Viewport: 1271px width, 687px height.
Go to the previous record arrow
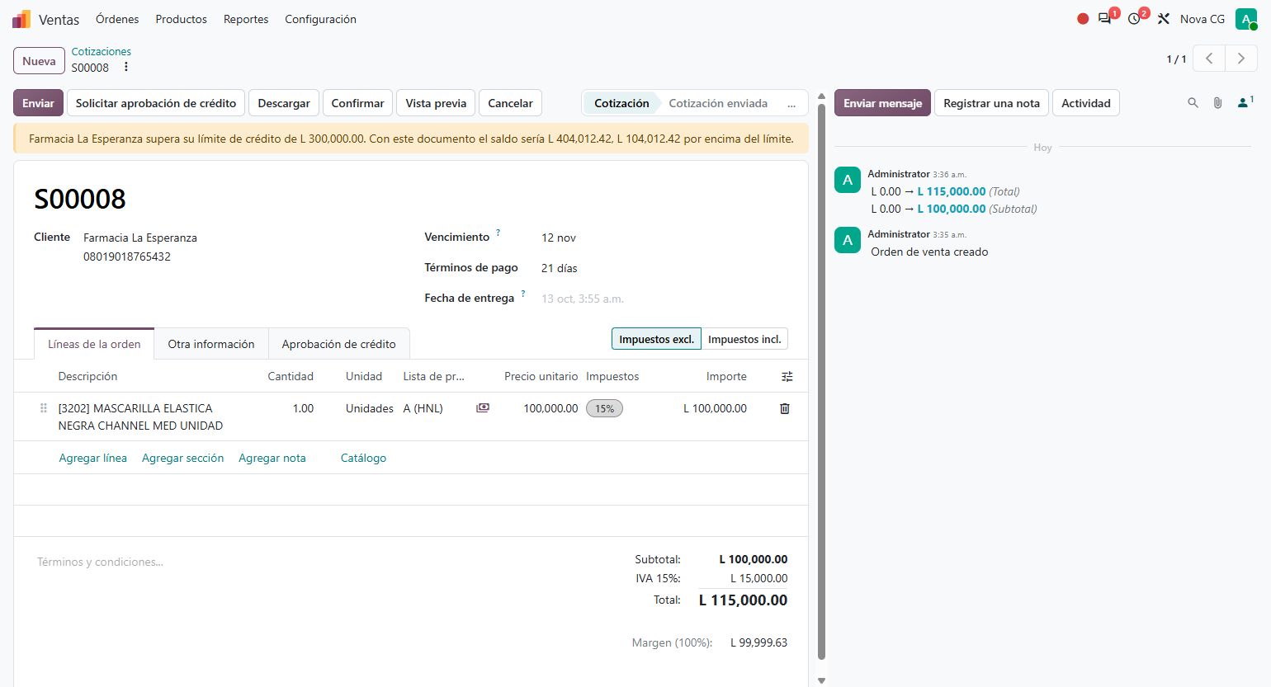pyautogui.click(x=1209, y=59)
